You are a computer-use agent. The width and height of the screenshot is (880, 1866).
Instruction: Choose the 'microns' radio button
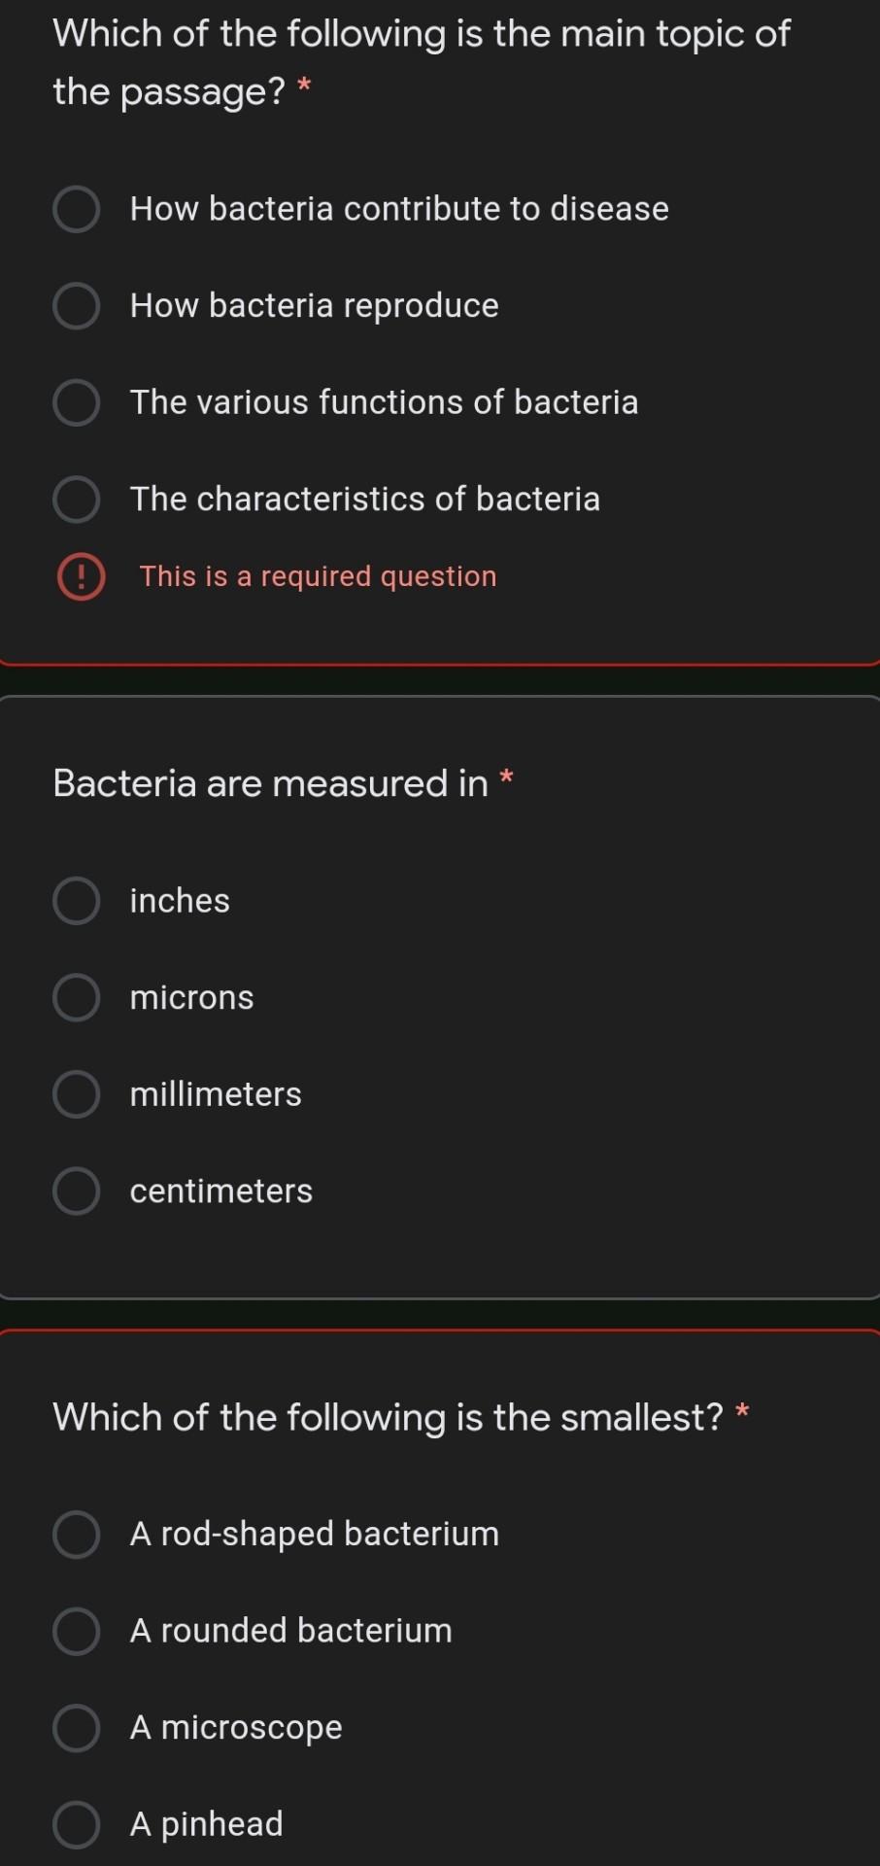(76, 998)
